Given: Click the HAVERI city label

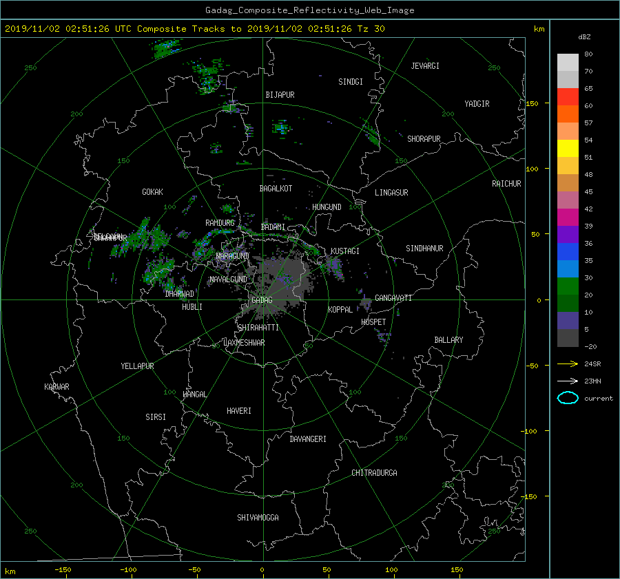Looking at the screenshot, I should 239,411.
